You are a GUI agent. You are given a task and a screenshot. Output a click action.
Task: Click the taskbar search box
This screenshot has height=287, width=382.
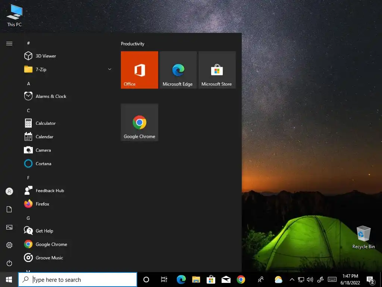click(x=78, y=280)
